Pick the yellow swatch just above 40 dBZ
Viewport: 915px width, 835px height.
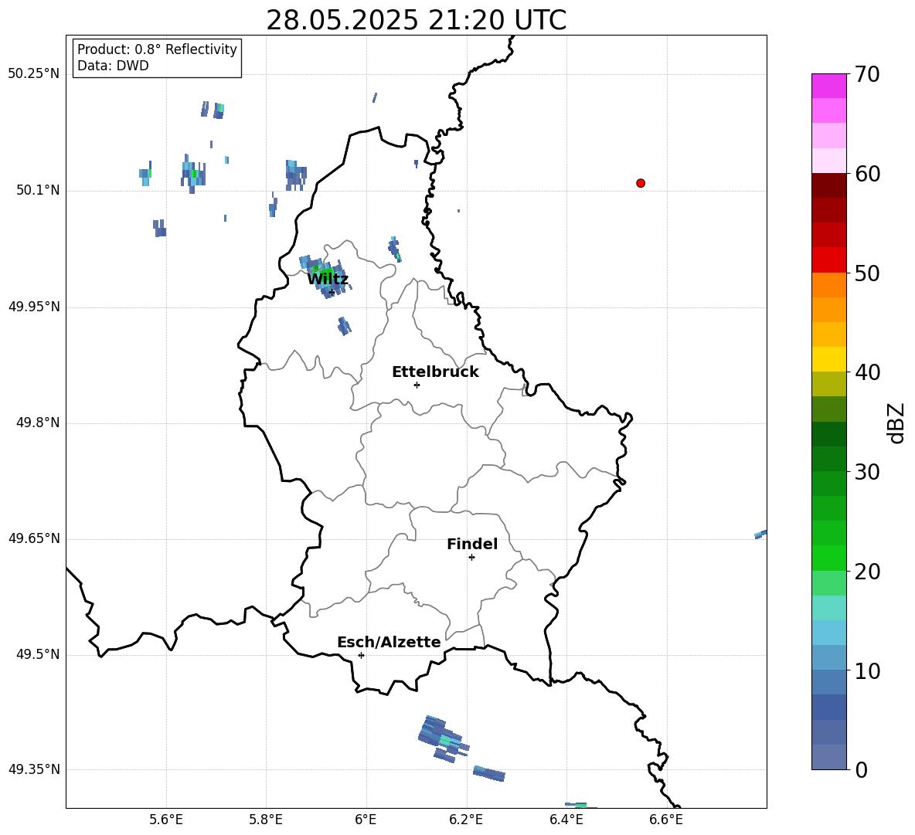click(x=829, y=360)
